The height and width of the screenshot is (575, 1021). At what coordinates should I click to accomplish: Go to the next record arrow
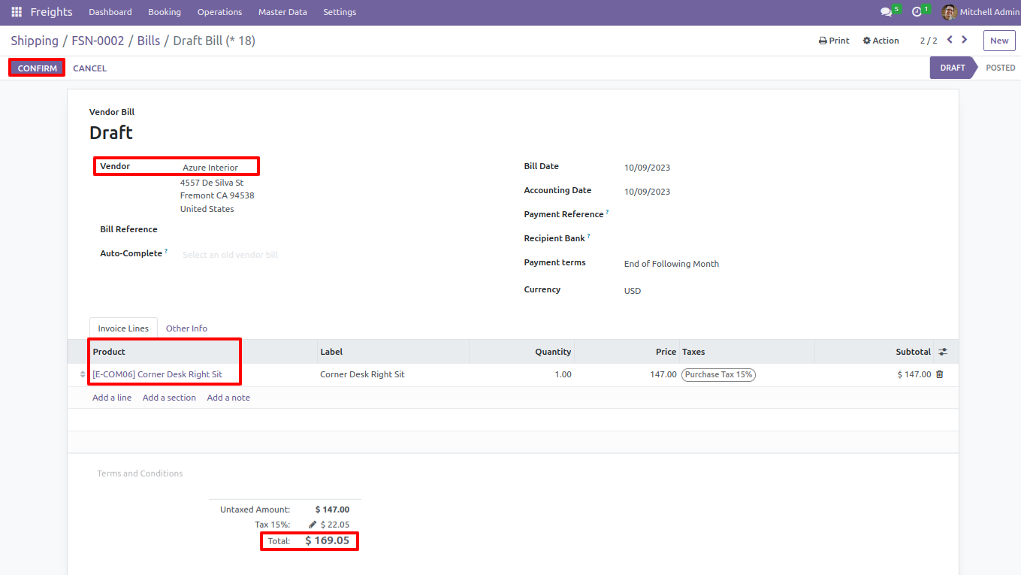965,40
